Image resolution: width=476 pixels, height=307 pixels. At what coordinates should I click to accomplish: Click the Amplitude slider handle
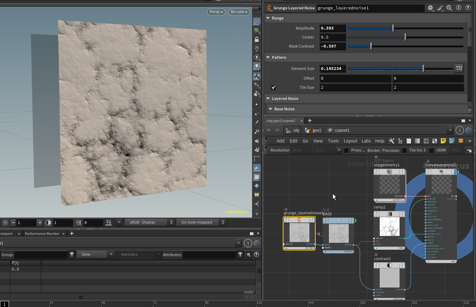(393, 28)
